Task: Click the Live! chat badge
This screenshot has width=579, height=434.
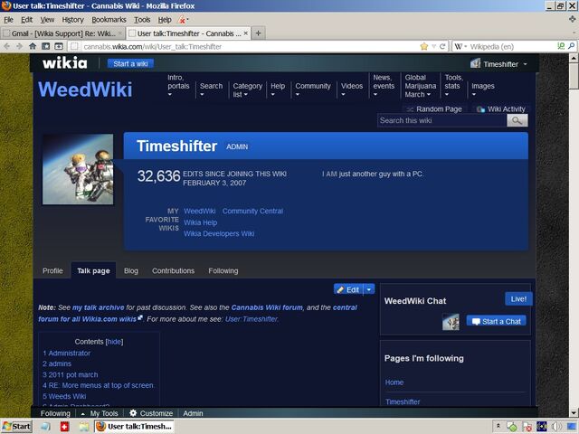Action: coord(518,299)
